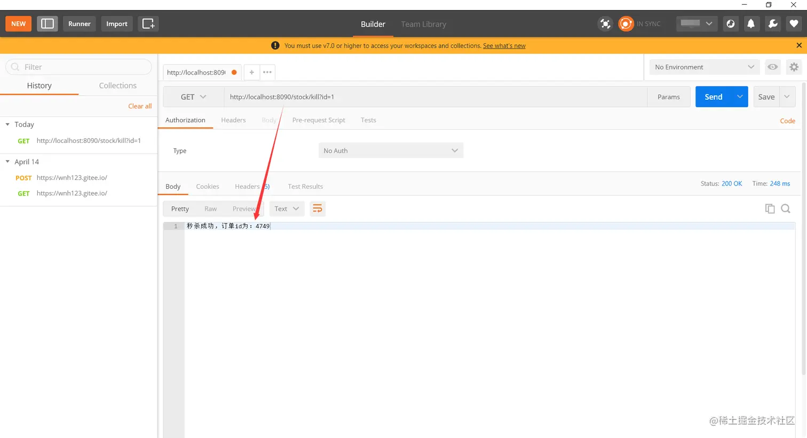Clear all history entries
This screenshot has width=807, height=438.
tap(140, 106)
